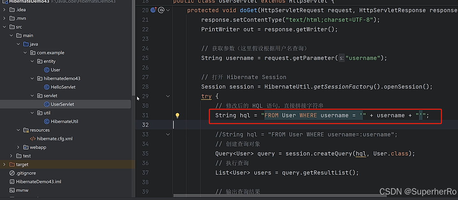Click the com.example package icon
The width and height of the screenshot is (458, 200).
point(33,53)
